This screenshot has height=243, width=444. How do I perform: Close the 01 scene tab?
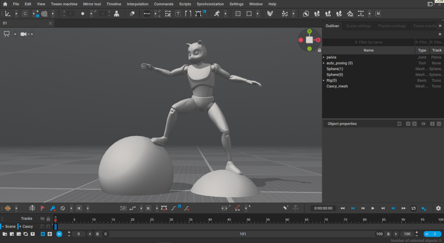(x=51, y=23)
